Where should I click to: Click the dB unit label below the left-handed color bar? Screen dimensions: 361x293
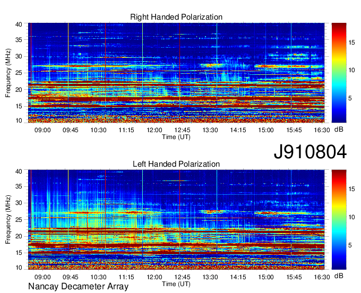pyautogui.click(x=339, y=275)
